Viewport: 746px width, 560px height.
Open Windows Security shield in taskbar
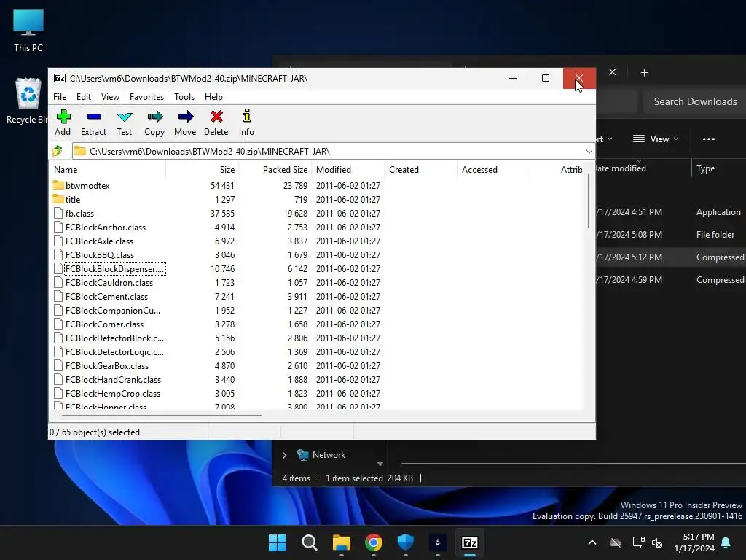(405, 542)
